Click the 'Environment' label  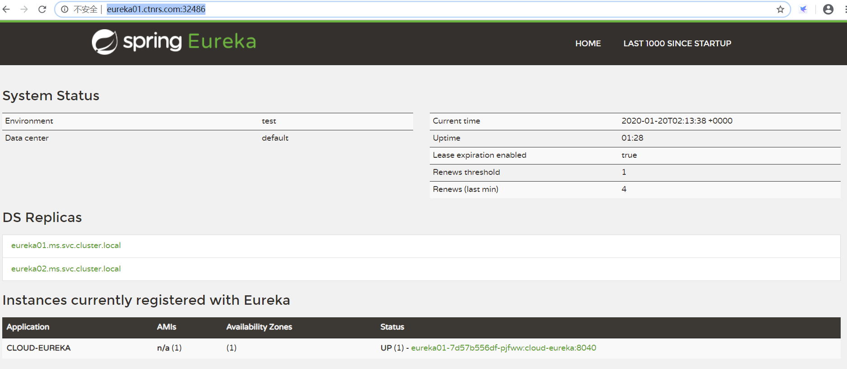click(29, 121)
